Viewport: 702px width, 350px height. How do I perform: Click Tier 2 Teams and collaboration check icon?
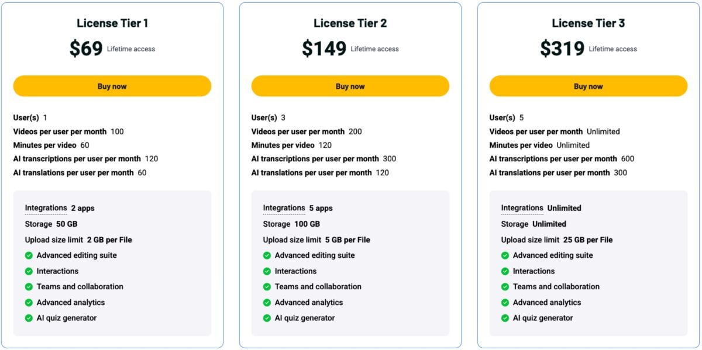pos(267,287)
